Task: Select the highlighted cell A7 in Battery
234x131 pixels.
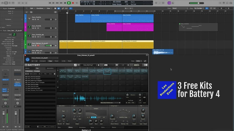Action: pos(107,72)
